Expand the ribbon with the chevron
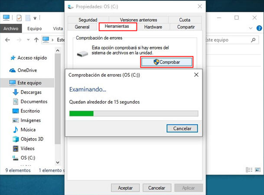The width and height of the screenshot is (264, 195). (251, 28)
